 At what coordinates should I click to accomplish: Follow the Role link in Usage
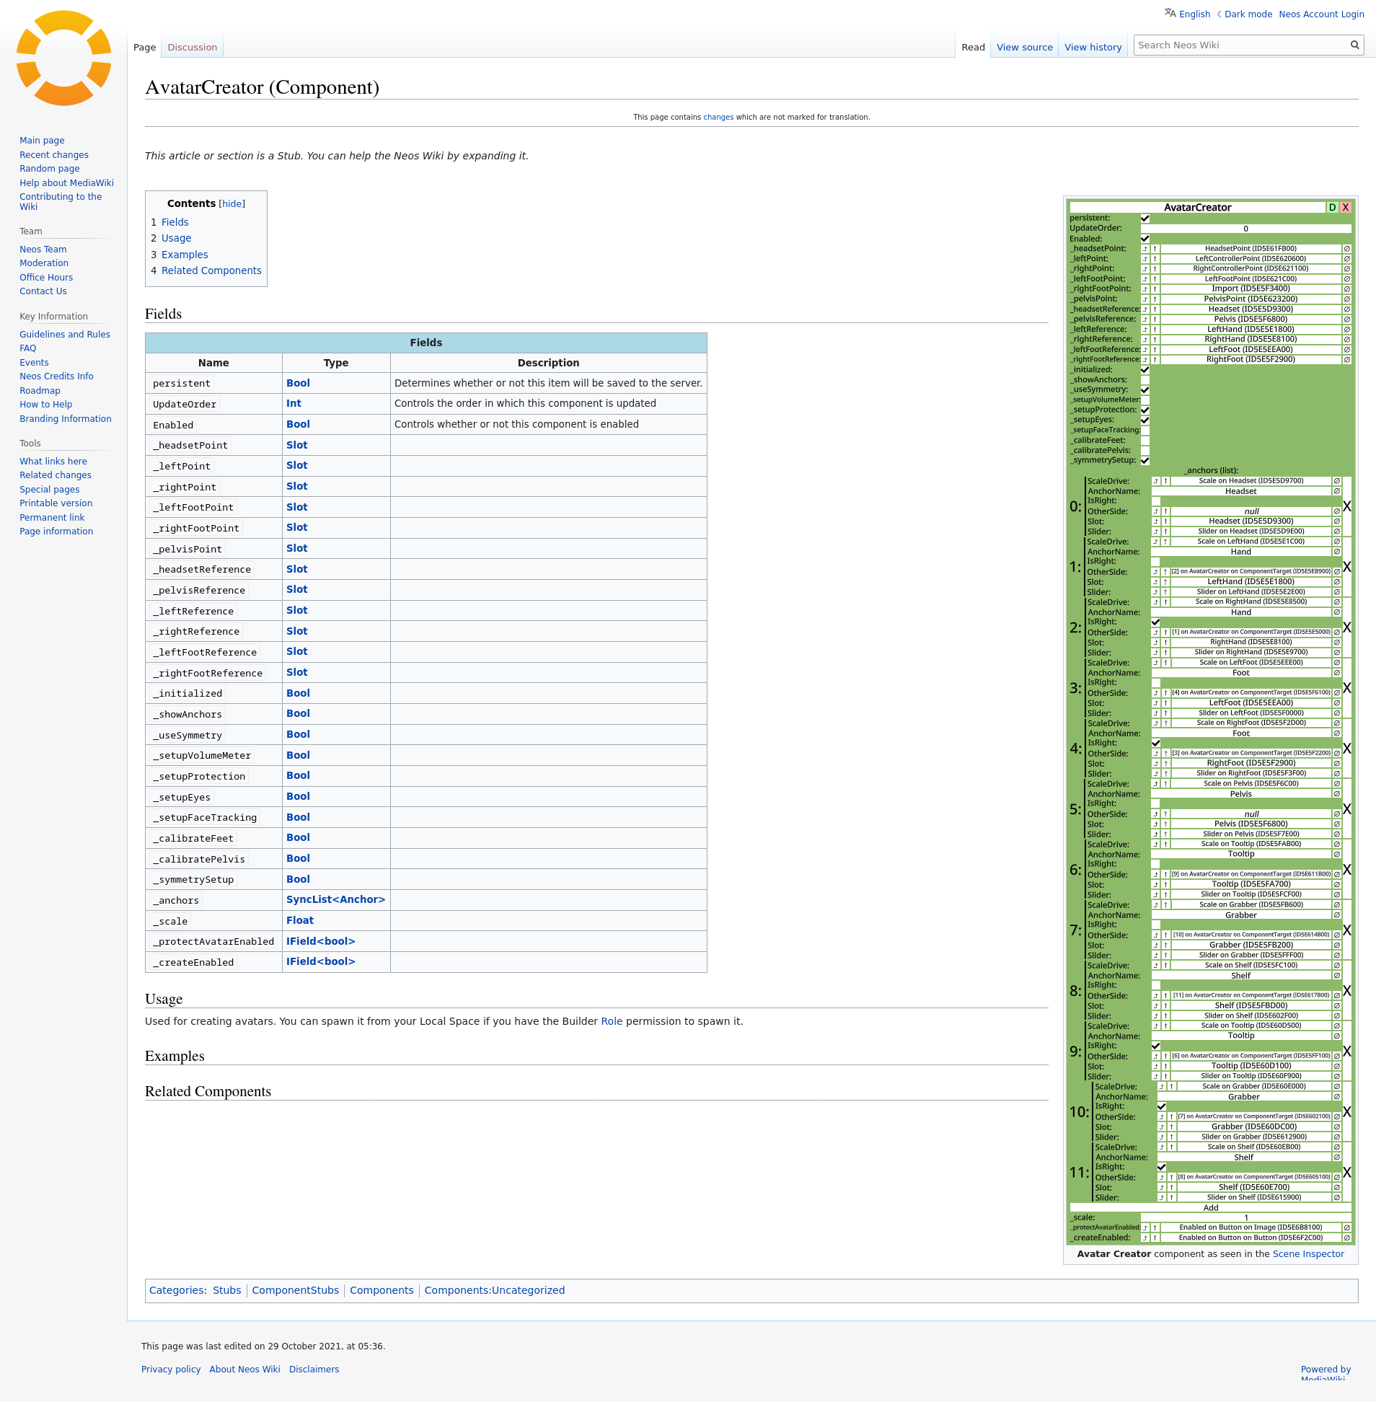(611, 1022)
